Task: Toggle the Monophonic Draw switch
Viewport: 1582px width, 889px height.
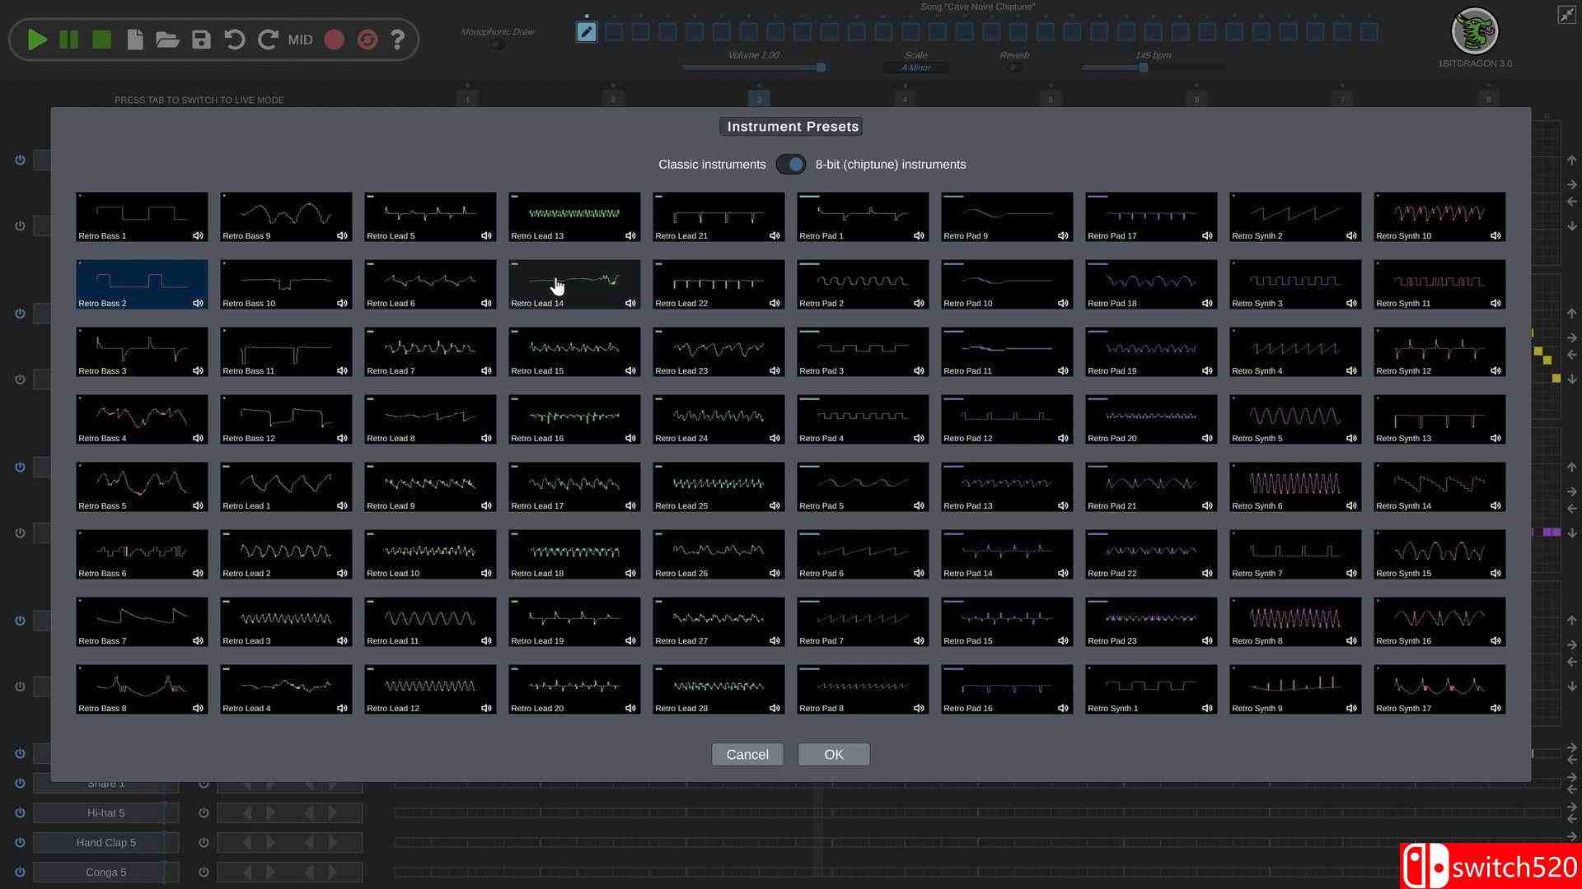Action: [x=497, y=44]
